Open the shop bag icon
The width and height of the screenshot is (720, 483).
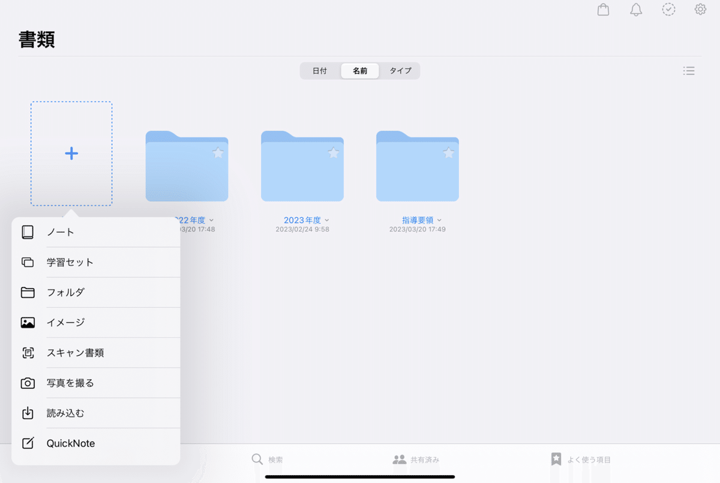[604, 10]
